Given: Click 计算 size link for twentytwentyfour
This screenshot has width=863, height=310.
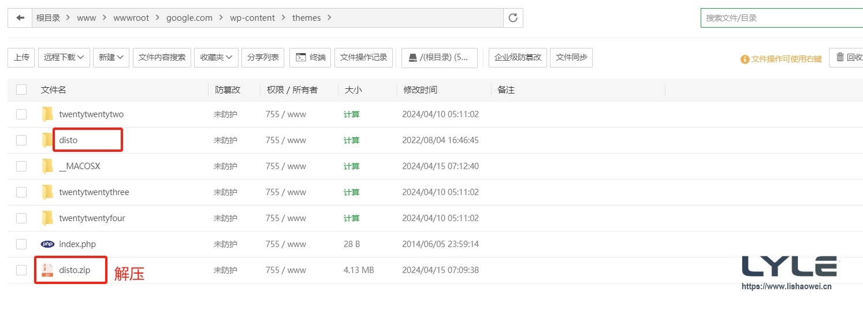Looking at the screenshot, I should (351, 218).
